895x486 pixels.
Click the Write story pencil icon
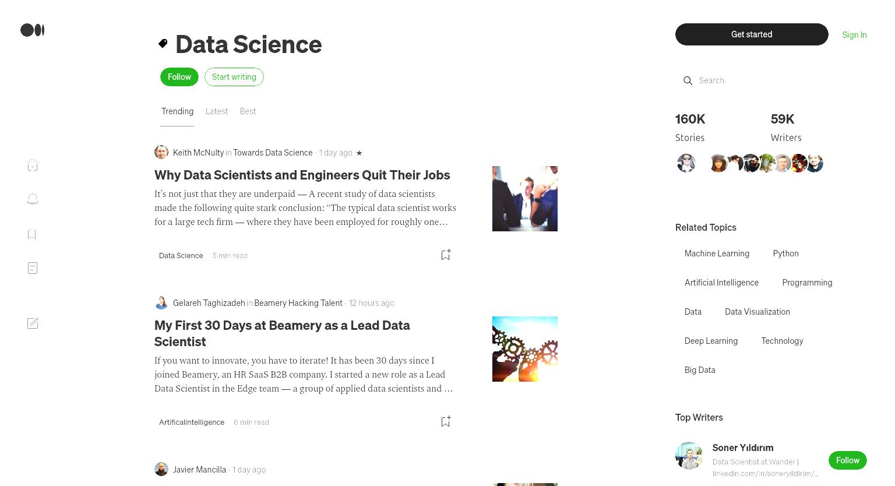tap(33, 323)
